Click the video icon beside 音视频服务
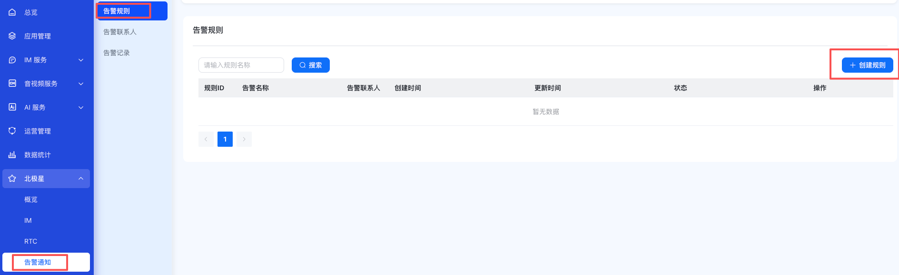 [x=12, y=84]
